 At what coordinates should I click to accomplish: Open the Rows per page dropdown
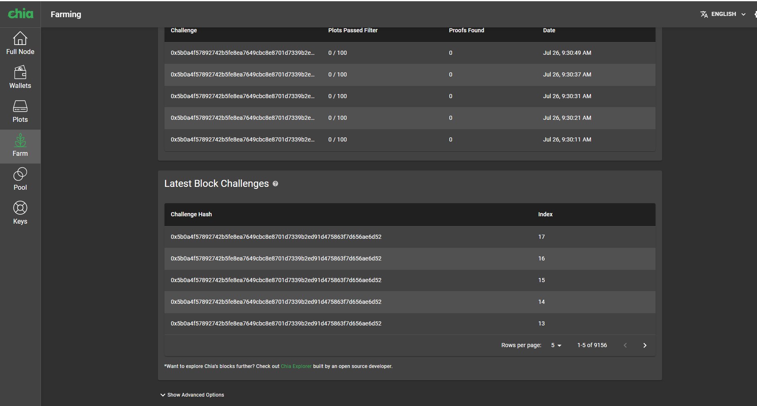point(556,345)
